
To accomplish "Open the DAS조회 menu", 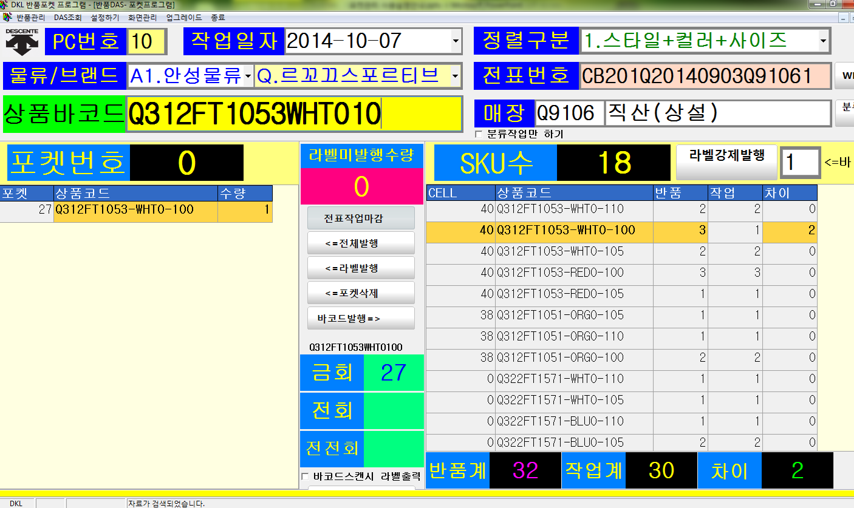I will 67,18.
